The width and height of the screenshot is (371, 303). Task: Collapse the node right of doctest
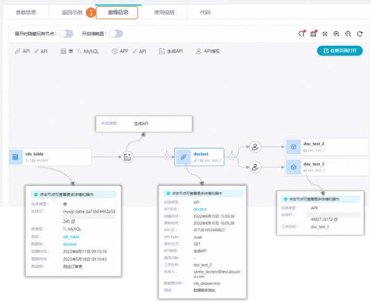tap(231, 157)
